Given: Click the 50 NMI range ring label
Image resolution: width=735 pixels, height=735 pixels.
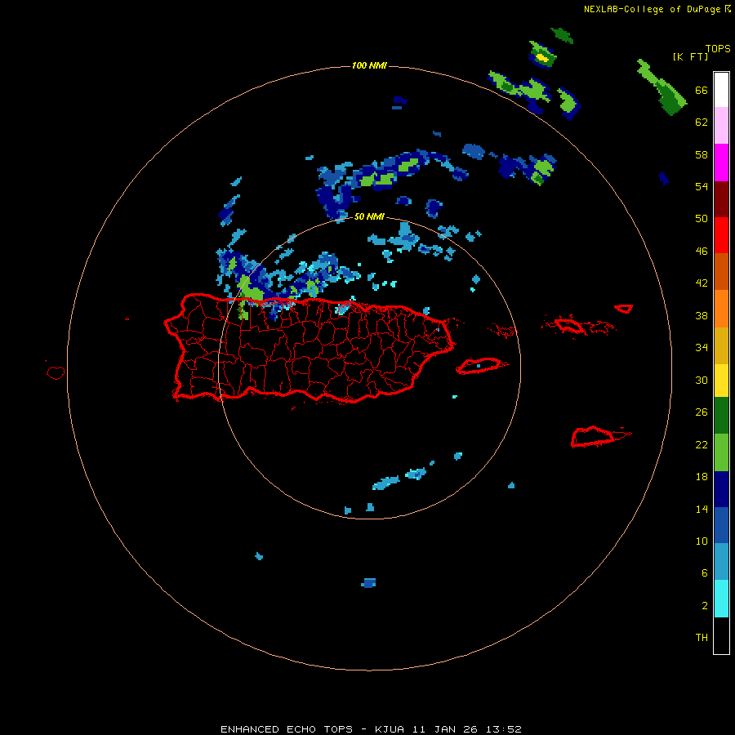Looking at the screenshot, I should (369, 216).
